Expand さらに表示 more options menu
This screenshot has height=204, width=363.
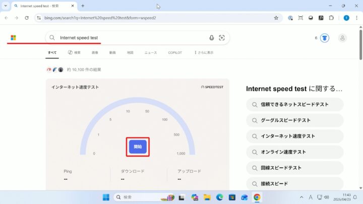203,52
